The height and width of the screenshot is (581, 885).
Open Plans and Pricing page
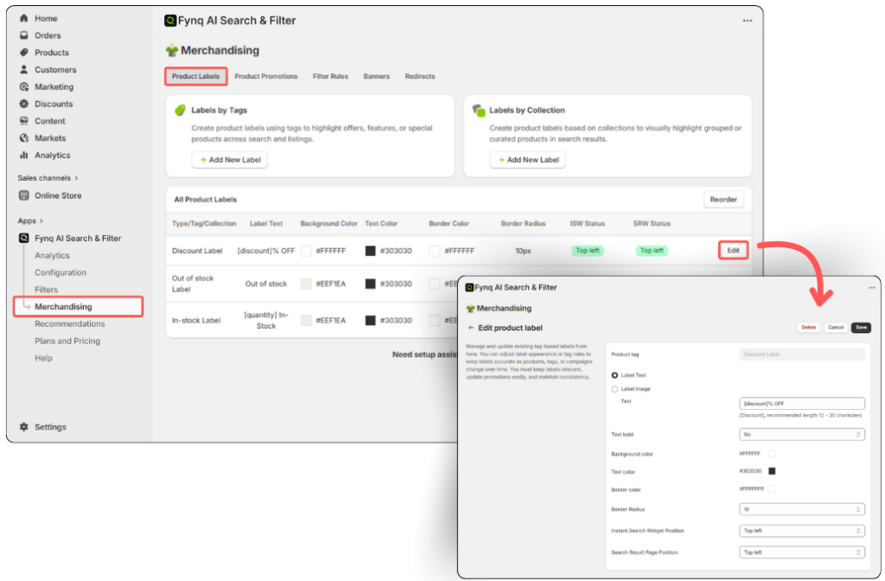coord(67,341)
